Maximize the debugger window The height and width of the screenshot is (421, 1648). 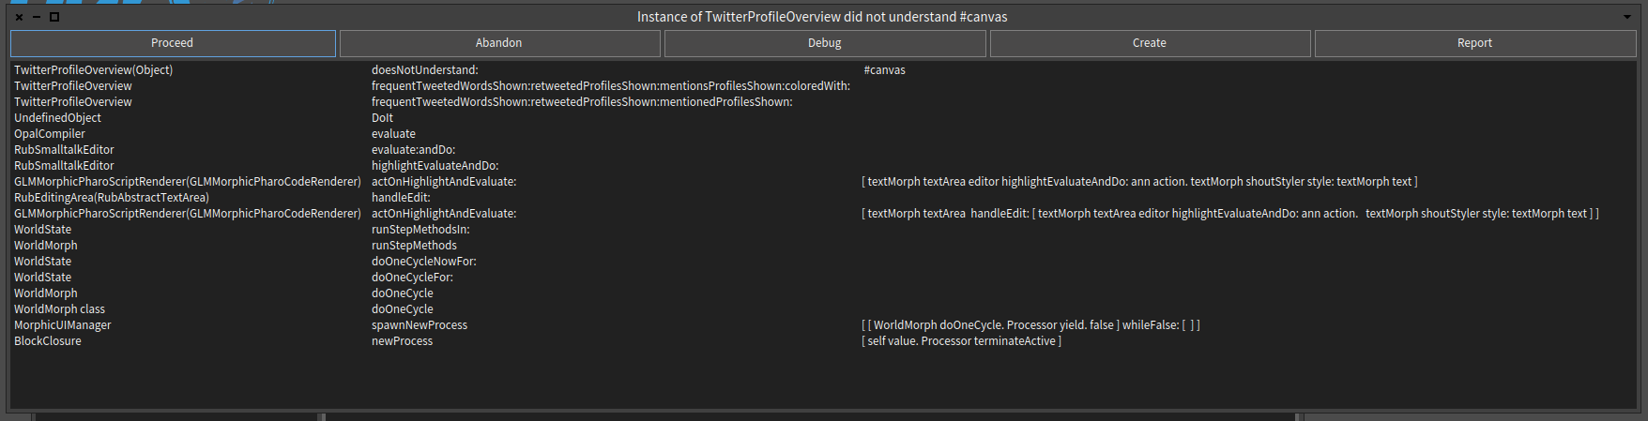coord(54,17)
